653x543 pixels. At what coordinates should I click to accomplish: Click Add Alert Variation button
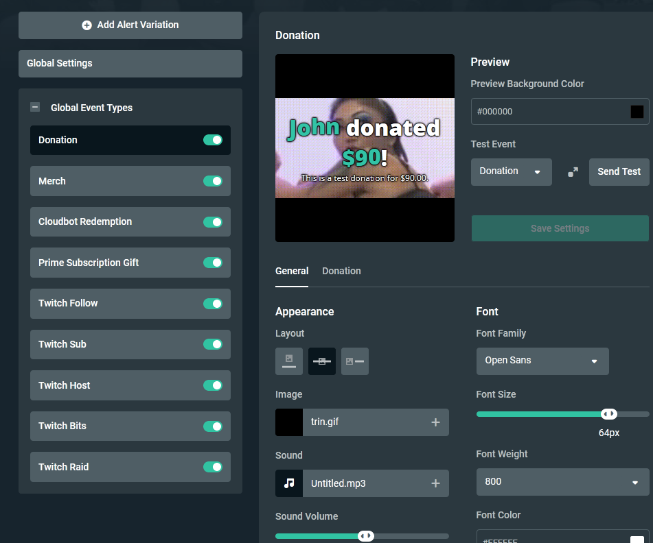click(130, 25)
